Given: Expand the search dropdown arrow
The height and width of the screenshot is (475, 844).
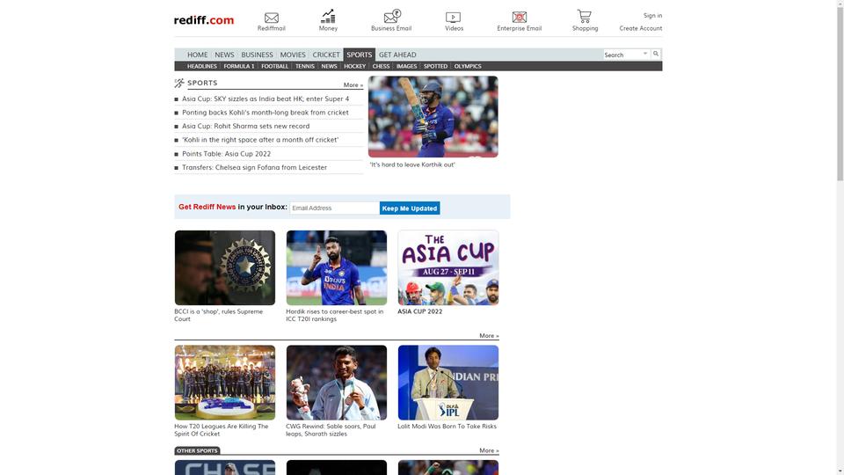Looking at the screenshot, I should (x=644, y=54).
